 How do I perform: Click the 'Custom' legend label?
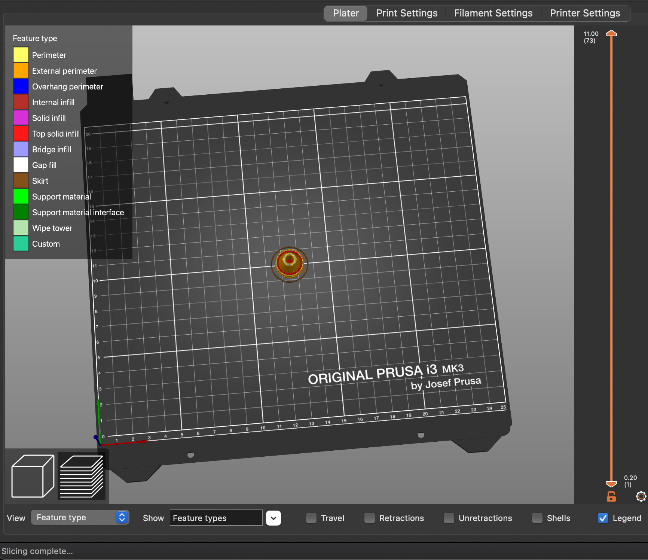click(x=46, y=244)
